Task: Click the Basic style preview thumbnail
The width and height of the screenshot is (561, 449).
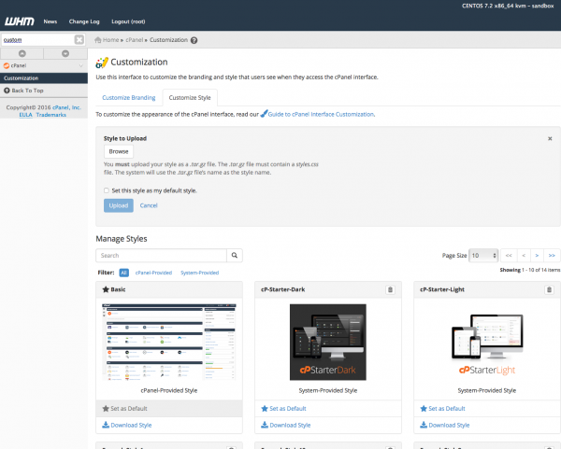Action: coord(169,342)
